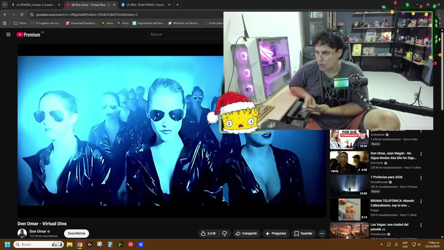
Task: Open Google Chrome taskbar icon
Action: (x=80, y=244)
